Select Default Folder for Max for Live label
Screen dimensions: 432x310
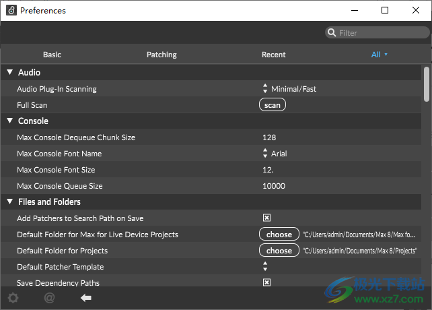click(x=98, y=234)
